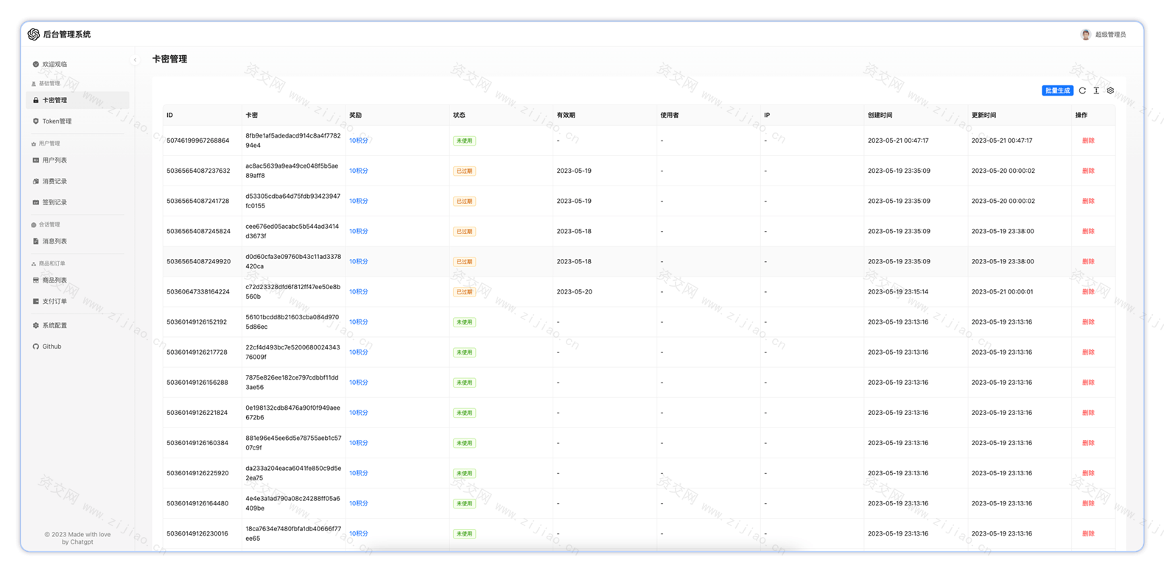The height and width of the screenshot is (579, 1164).
Task: Delete row with ID 50360647338164224
Action: pyautogui.click(x=1088, y=292)
